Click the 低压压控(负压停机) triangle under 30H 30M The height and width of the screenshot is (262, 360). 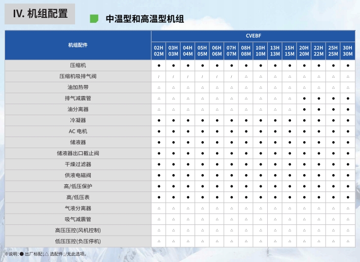(x=348, y=241)
